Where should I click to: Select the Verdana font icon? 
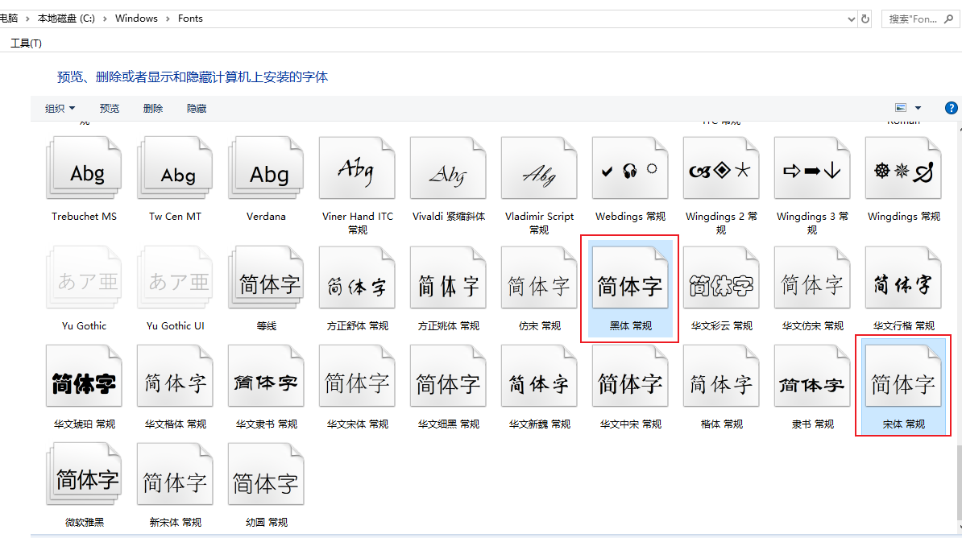click(x=266, y=168)
